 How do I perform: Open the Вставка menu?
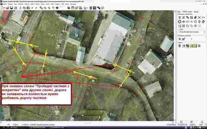click(x=21, y=4)
